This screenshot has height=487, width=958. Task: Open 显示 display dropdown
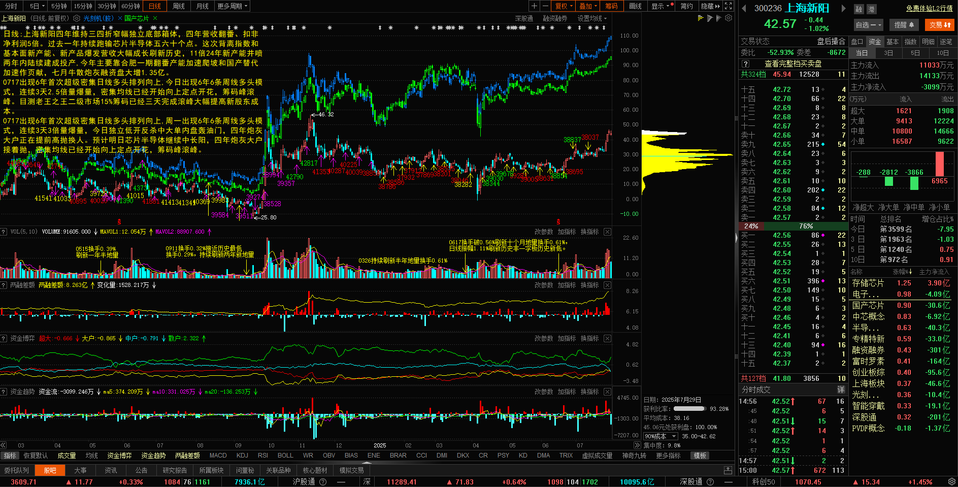pyautogui.click(x=661, y=6)
